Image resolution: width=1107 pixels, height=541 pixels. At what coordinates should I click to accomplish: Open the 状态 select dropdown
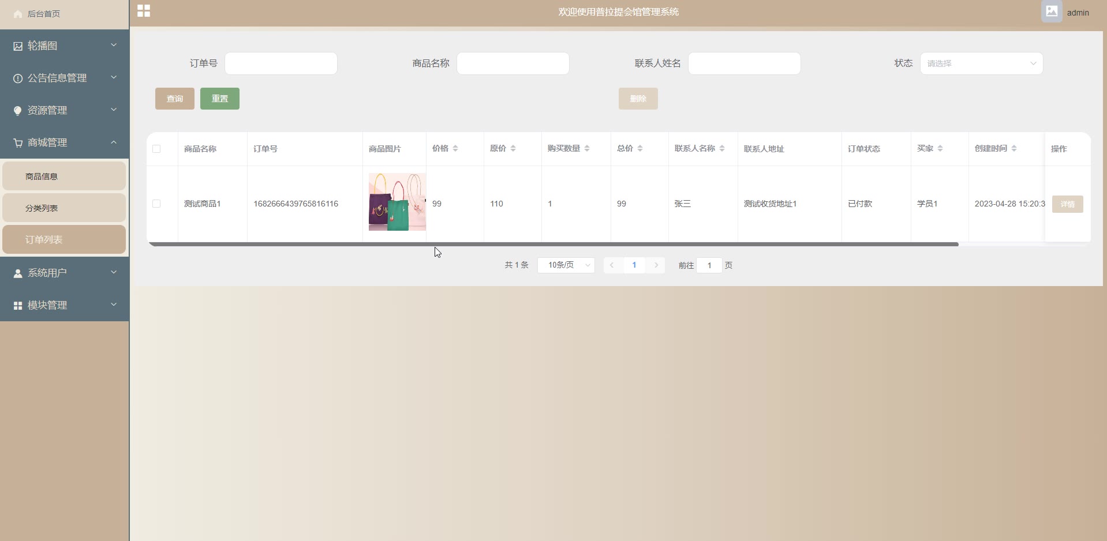tap(981, 63)
